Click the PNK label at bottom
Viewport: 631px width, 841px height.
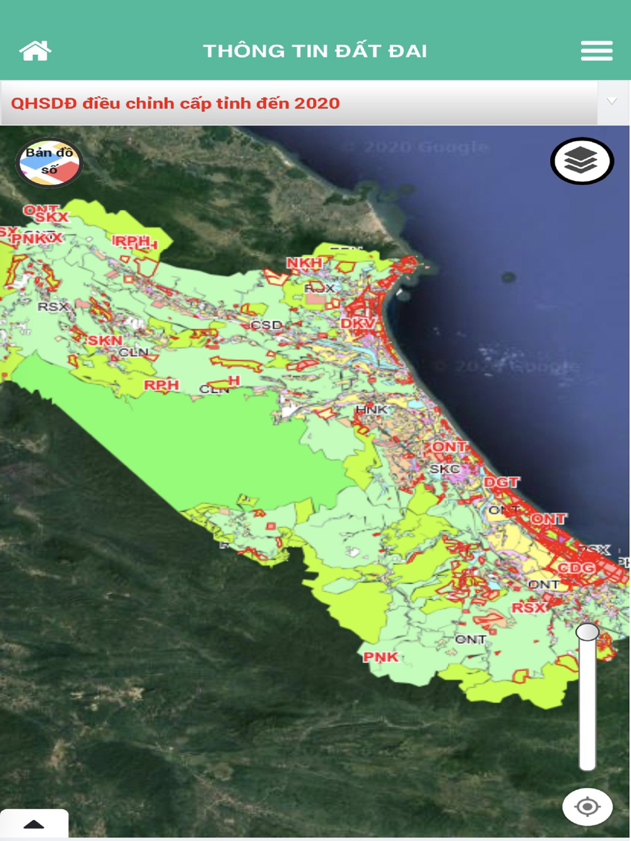pyautogui.click(x=380, y=657)
